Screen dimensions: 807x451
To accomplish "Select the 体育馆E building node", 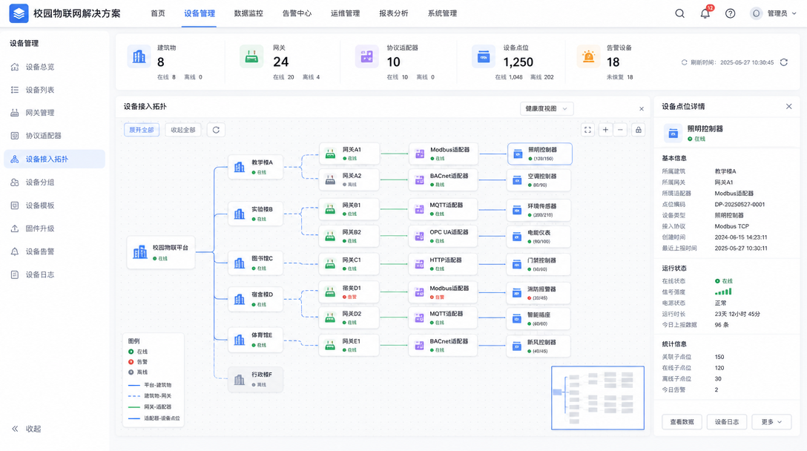I will [x=255, y=340].
